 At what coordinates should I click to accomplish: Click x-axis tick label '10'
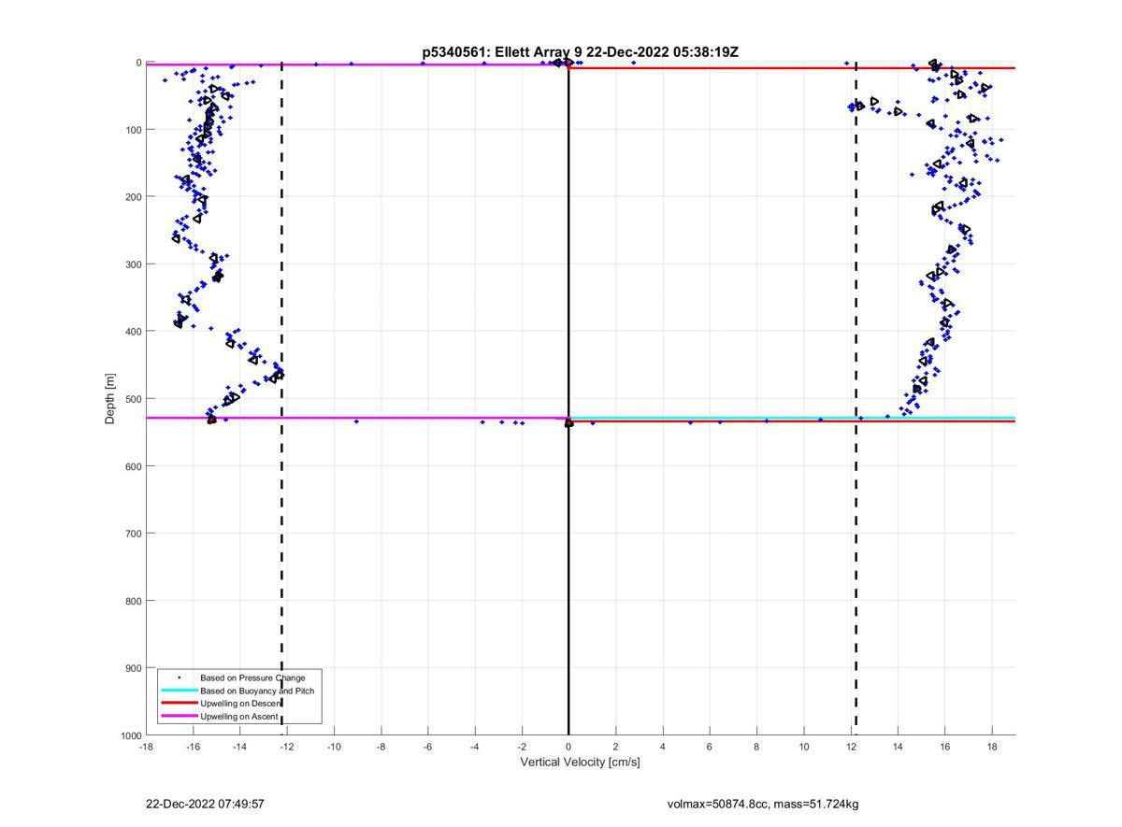click(x=804, y=747)
